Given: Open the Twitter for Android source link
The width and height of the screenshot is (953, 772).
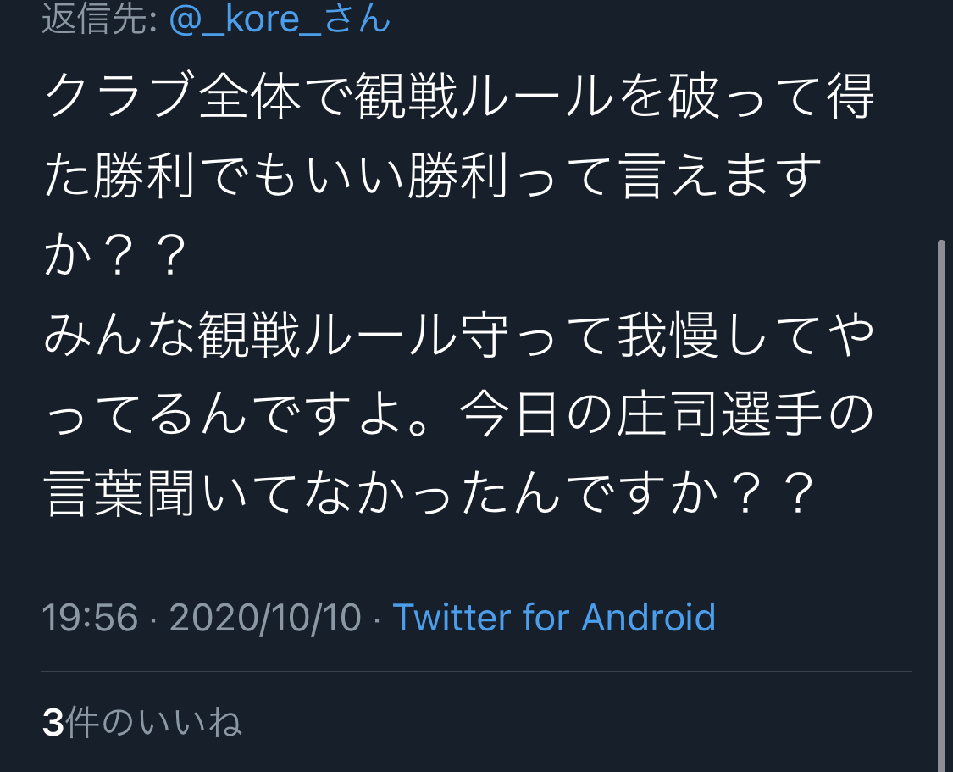Looking at the screenshot, I should click(554, 617).
